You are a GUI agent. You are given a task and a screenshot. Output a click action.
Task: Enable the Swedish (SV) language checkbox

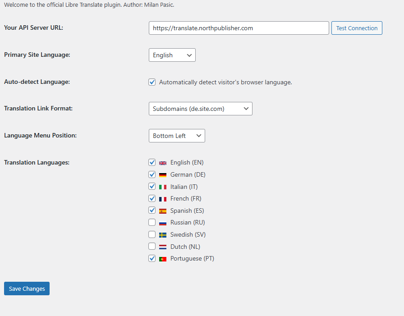click(152, 234)
